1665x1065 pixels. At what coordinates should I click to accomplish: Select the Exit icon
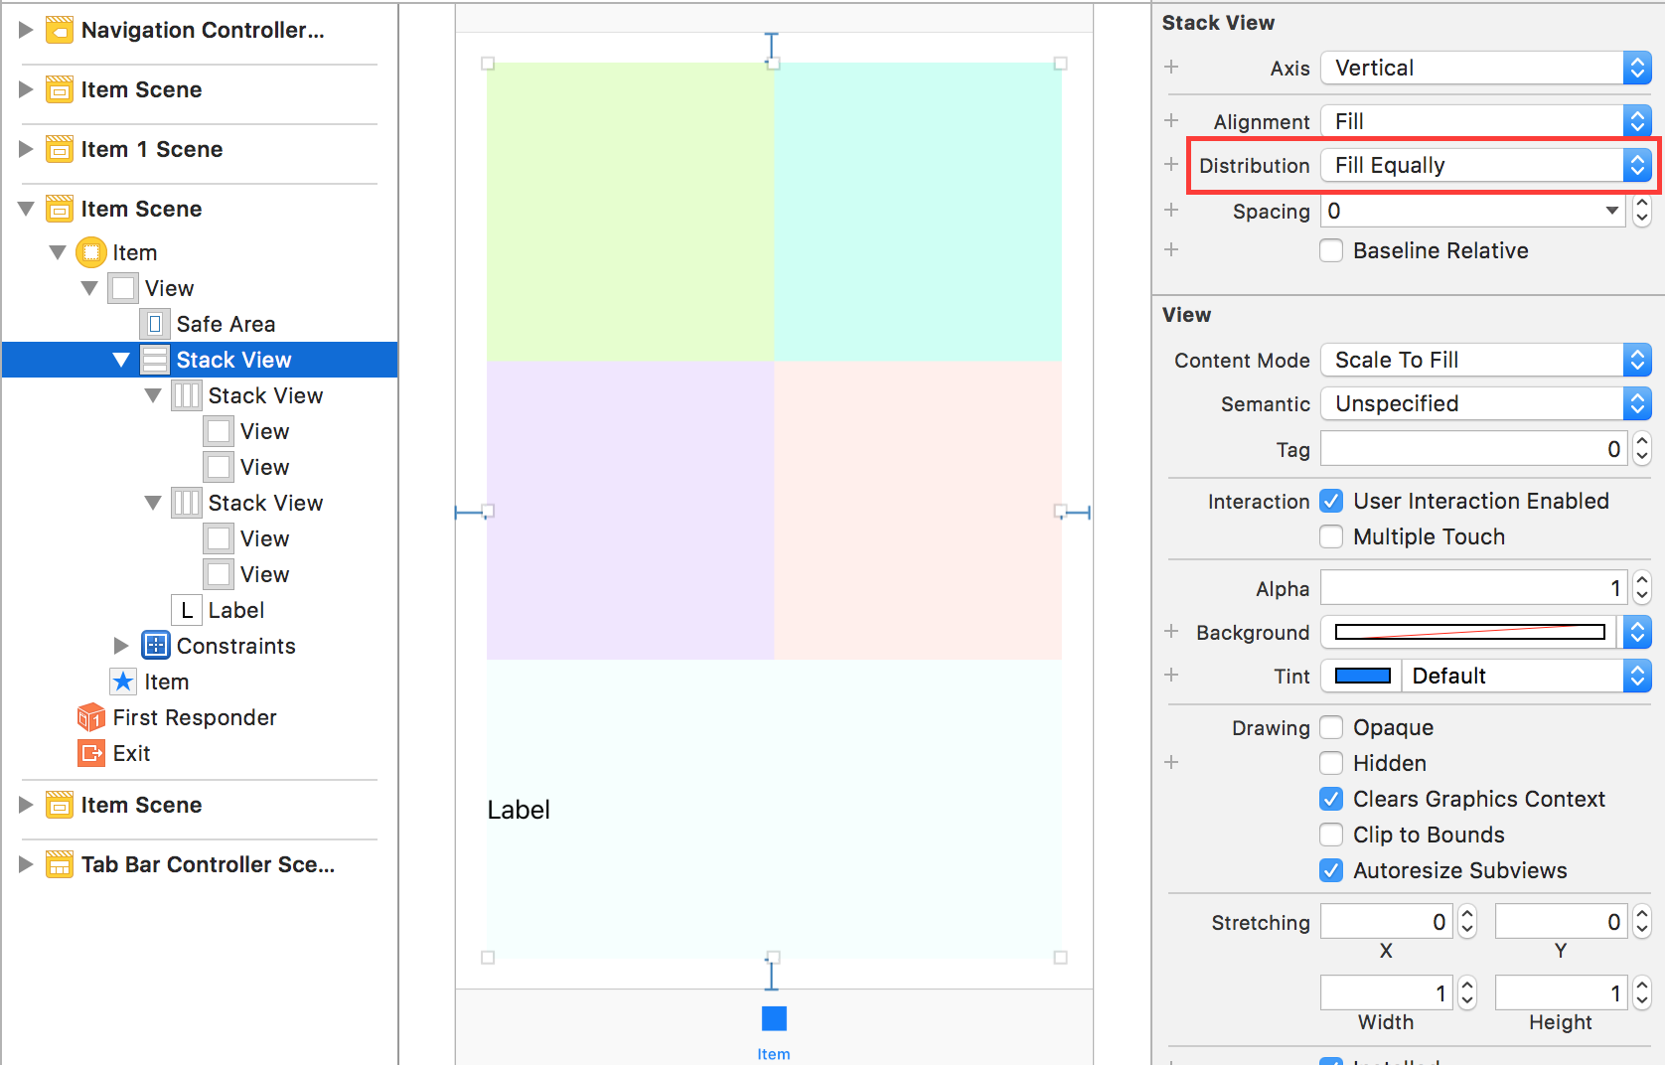[91, 753]
